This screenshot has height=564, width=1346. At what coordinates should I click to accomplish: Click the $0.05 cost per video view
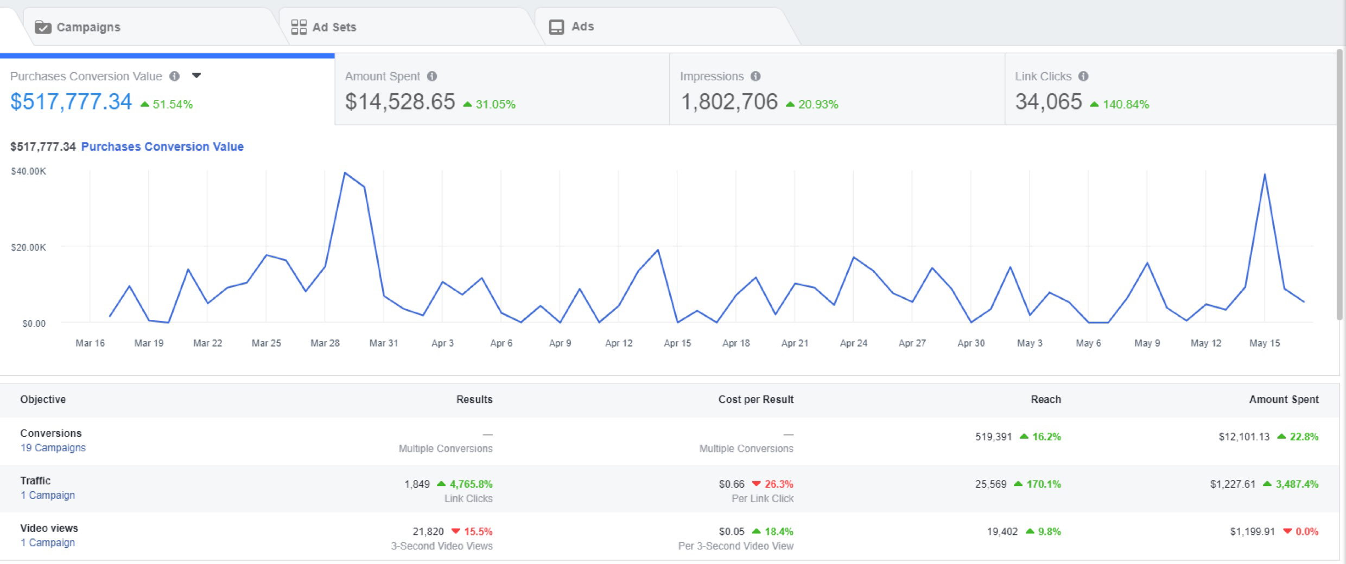click(732, 531)
